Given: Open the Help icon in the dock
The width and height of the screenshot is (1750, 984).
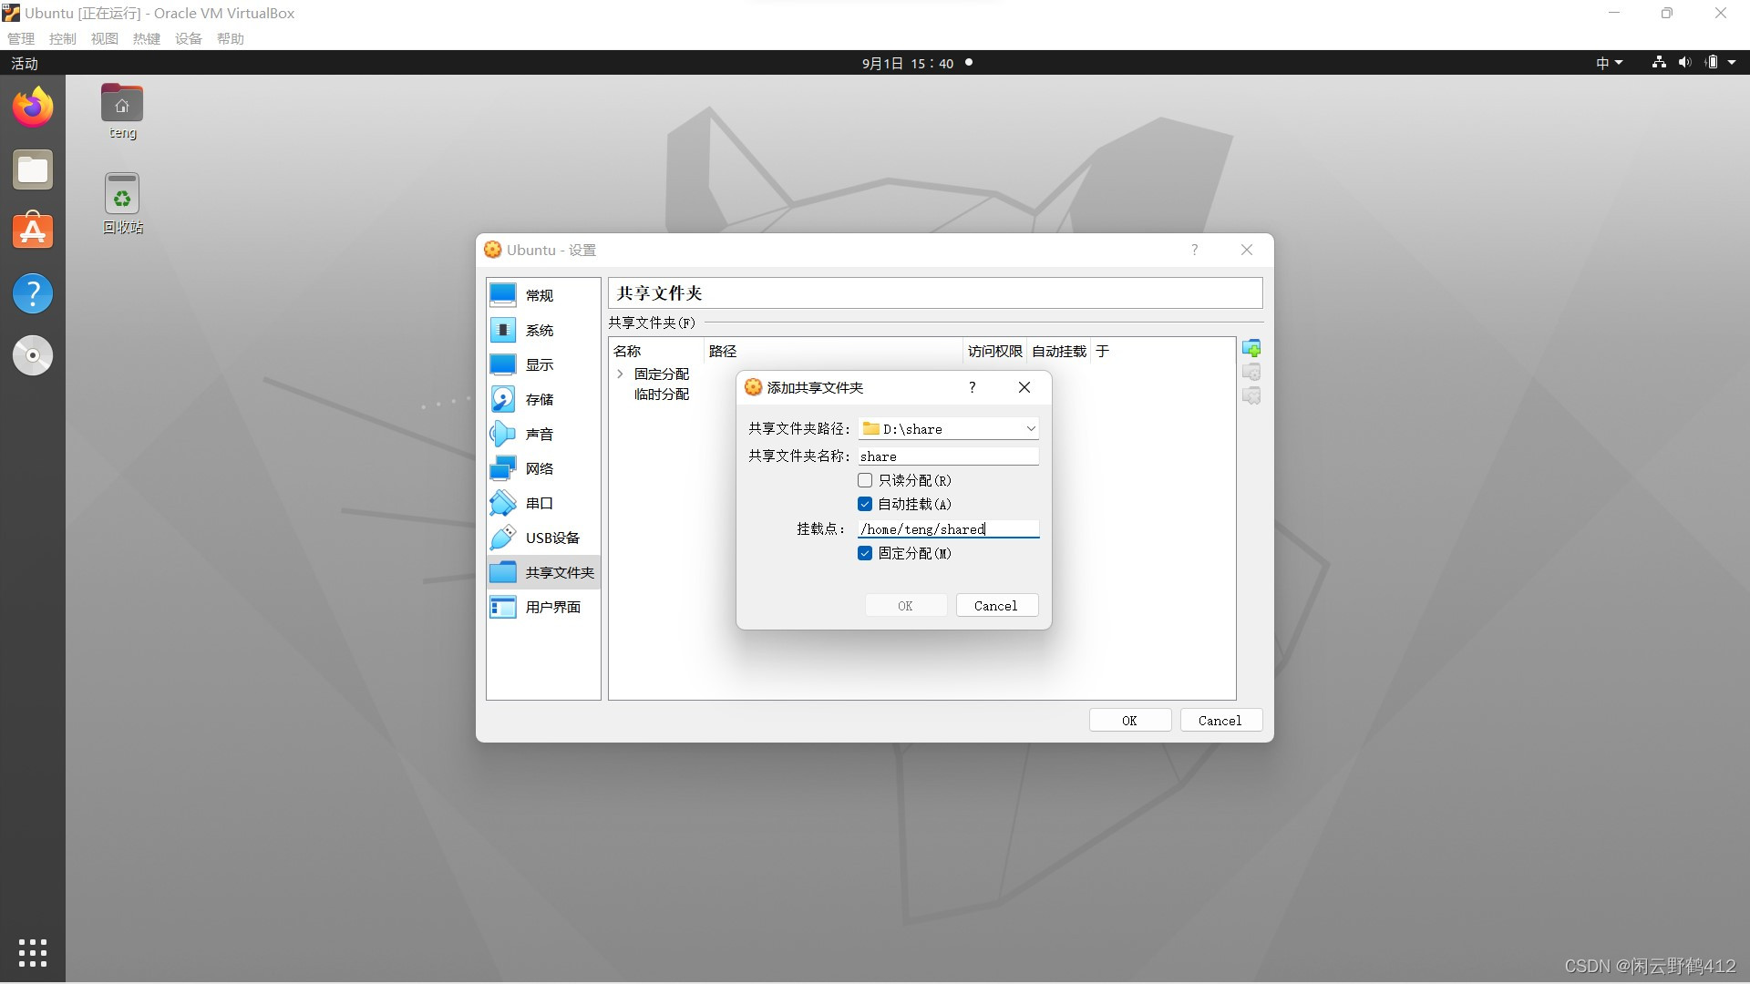Looking at the screenshot, I should click(33, 293).
